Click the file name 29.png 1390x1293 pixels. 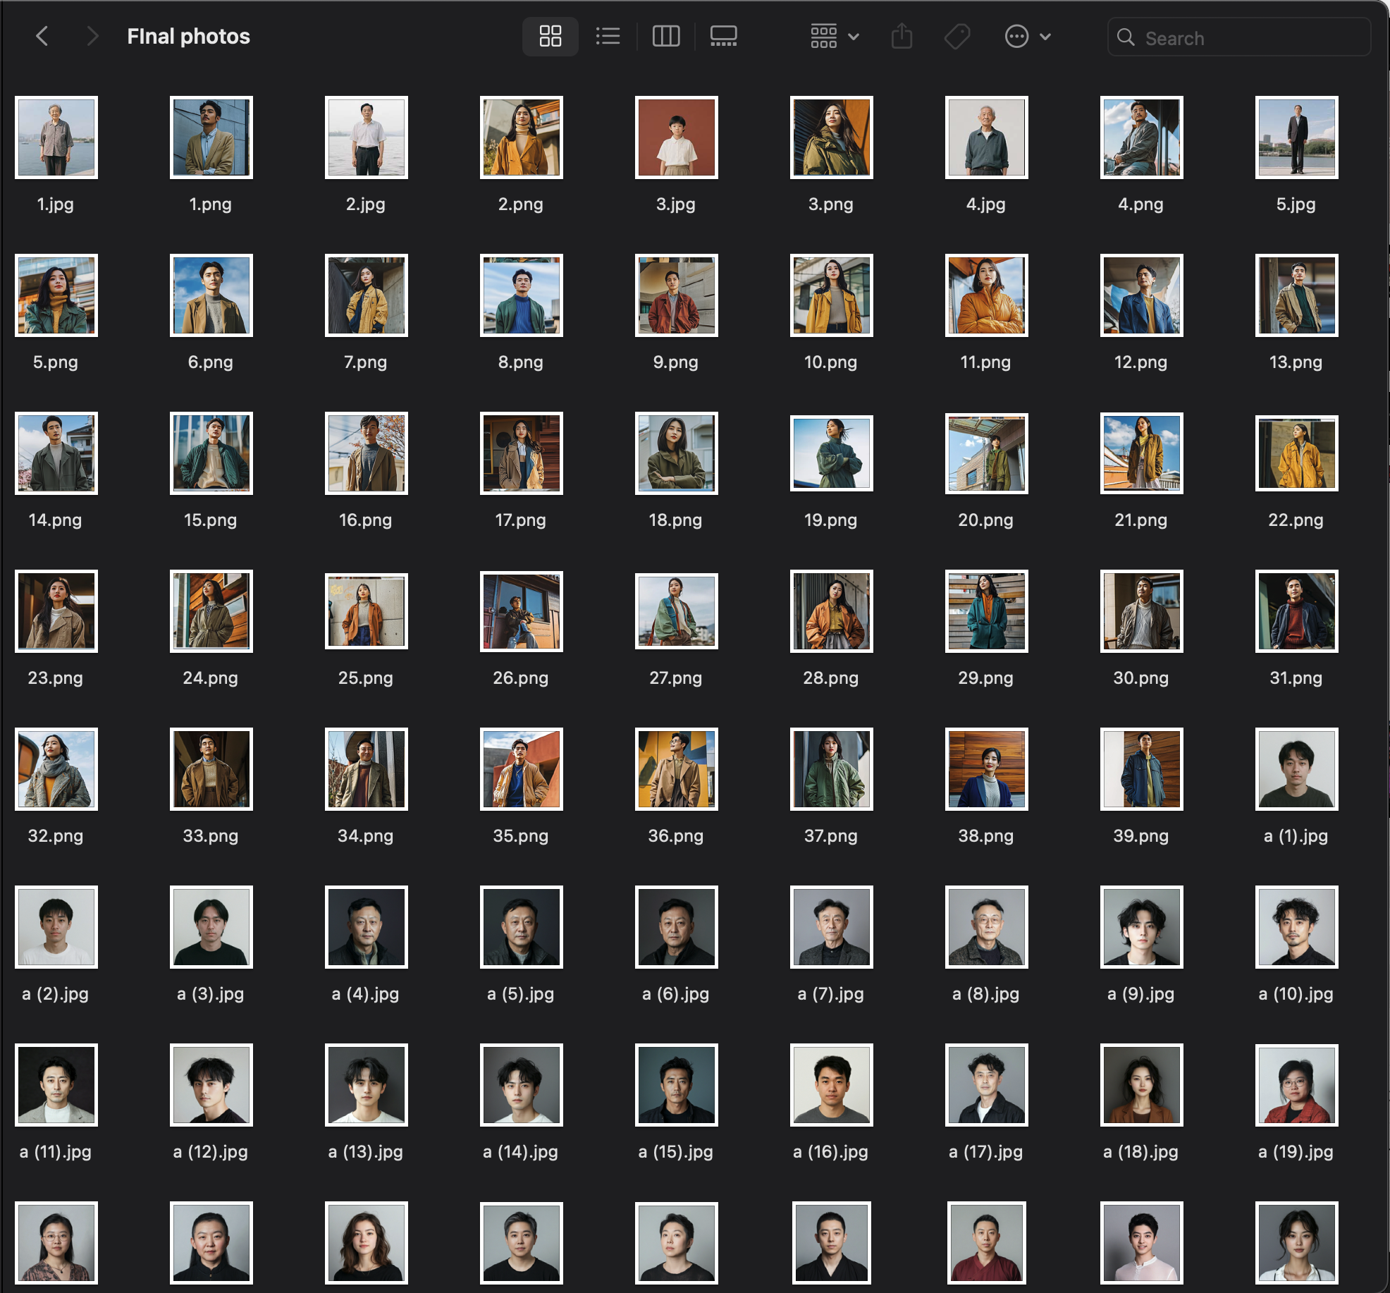(986, 678)
